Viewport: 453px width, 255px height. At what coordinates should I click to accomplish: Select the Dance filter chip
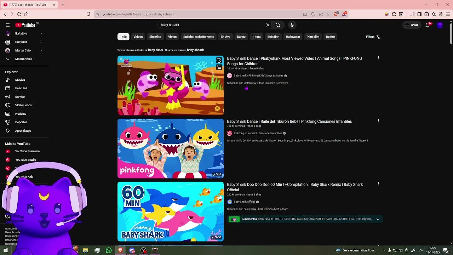tap(241, 37)
